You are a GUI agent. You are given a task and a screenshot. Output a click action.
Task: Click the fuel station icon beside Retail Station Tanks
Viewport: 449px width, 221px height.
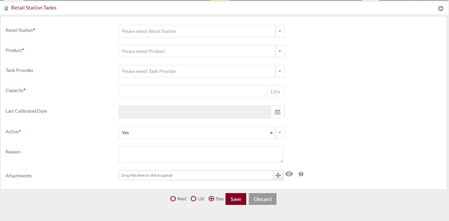pyautogui.click(x=6, y=8)
